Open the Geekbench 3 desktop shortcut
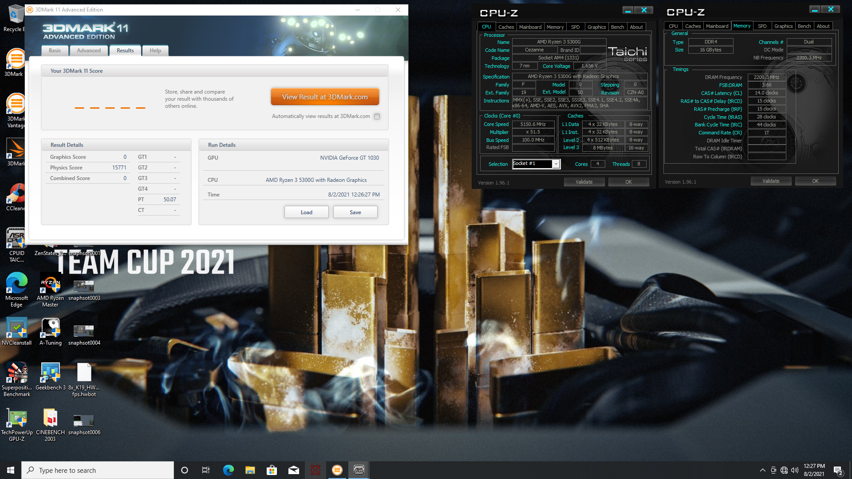Image resolution: width=852 pixels, height=479 pixels. pos(50,377)
